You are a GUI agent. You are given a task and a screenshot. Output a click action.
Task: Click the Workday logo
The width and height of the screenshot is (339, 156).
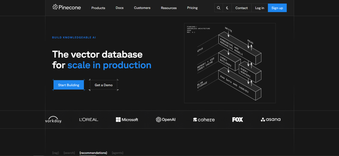53,120
